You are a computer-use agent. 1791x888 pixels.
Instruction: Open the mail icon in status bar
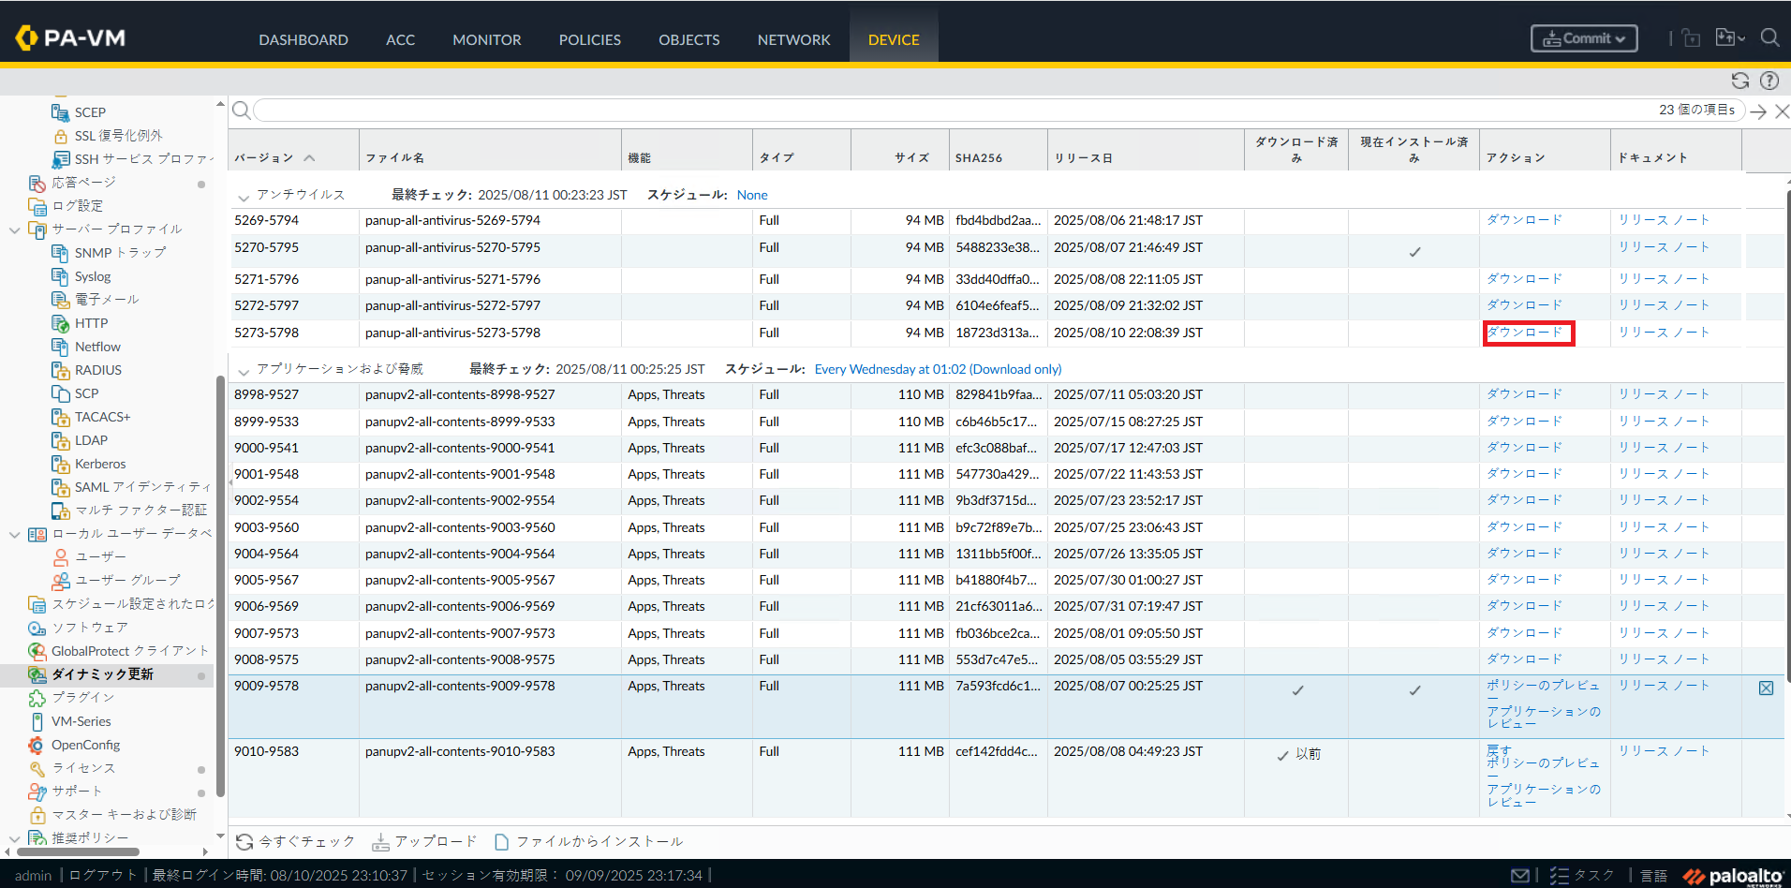coord(1520,875)
